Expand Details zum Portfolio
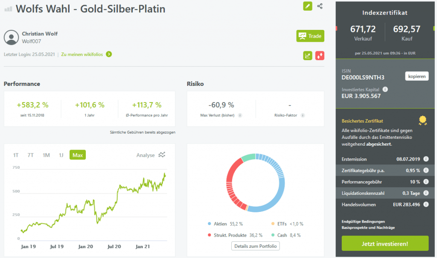The height and width of the screenshot is (258, 437). [x=255, y=246]
